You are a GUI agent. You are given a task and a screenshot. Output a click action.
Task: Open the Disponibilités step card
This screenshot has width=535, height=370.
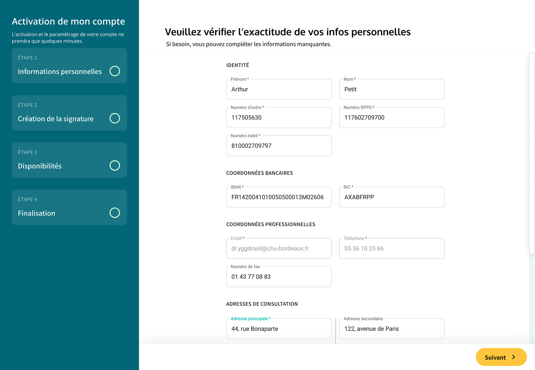[69, 160]
